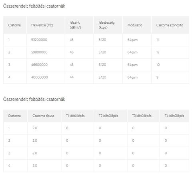This screenshot has width=192, height=179.
Task: Click the Csatorna azonosító header
Action: (x=170, y=25)
